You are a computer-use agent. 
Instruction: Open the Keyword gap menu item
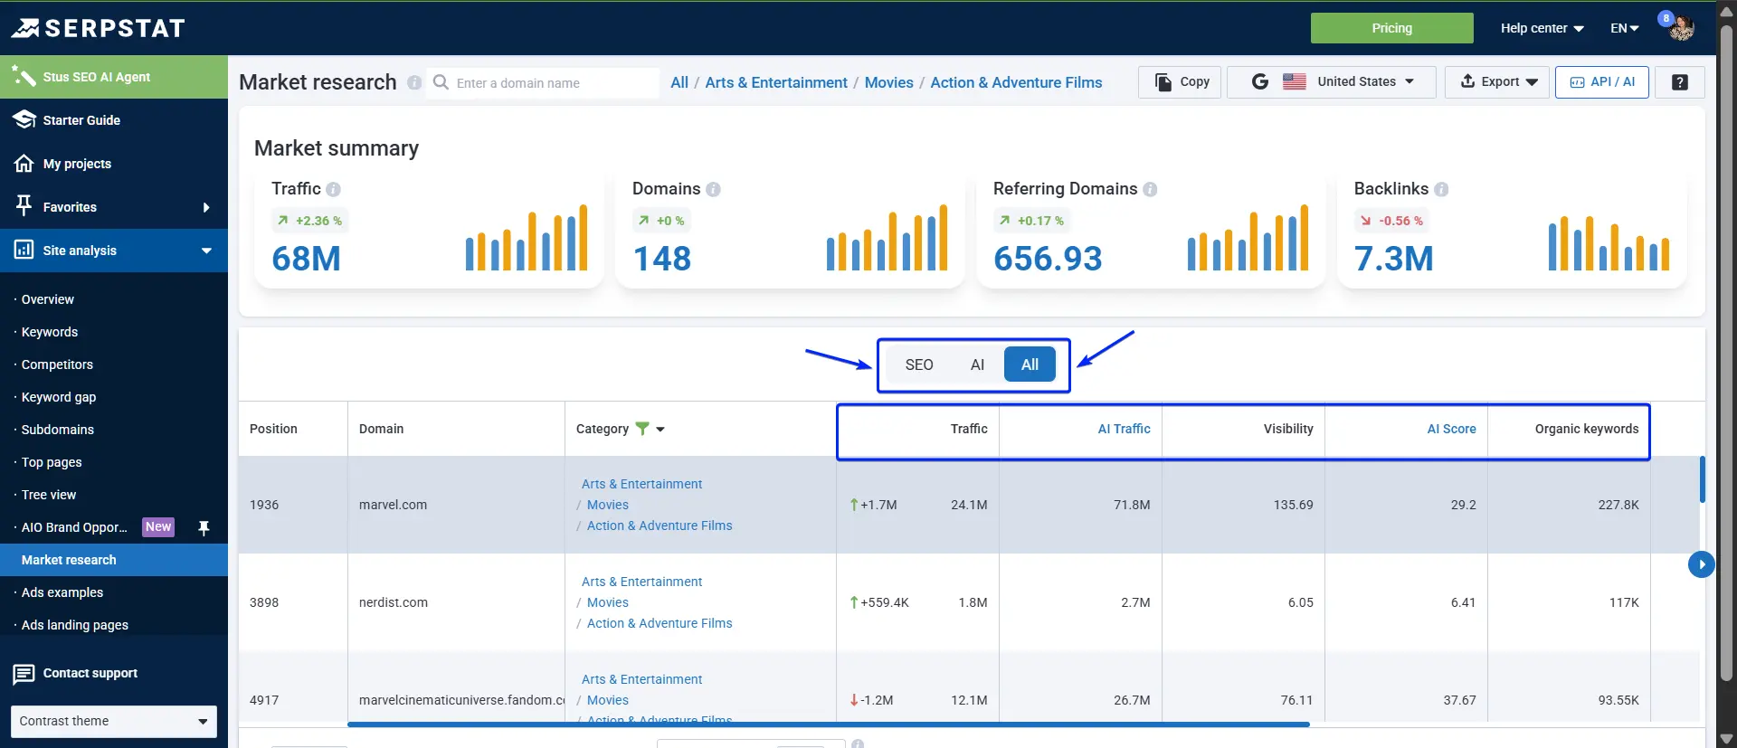tap(59, 397)
